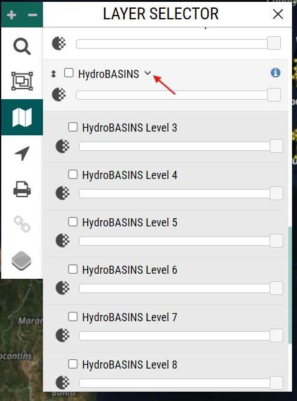The width and height of the screenshot is (297, 401).
Task: Open the basemap stack icon
Action: (x=21, y=261)
